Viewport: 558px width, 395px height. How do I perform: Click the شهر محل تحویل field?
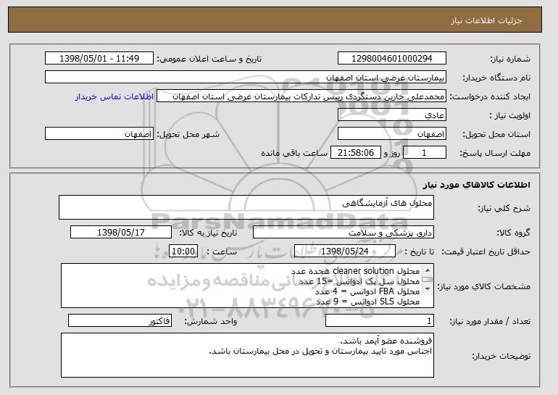99,134
